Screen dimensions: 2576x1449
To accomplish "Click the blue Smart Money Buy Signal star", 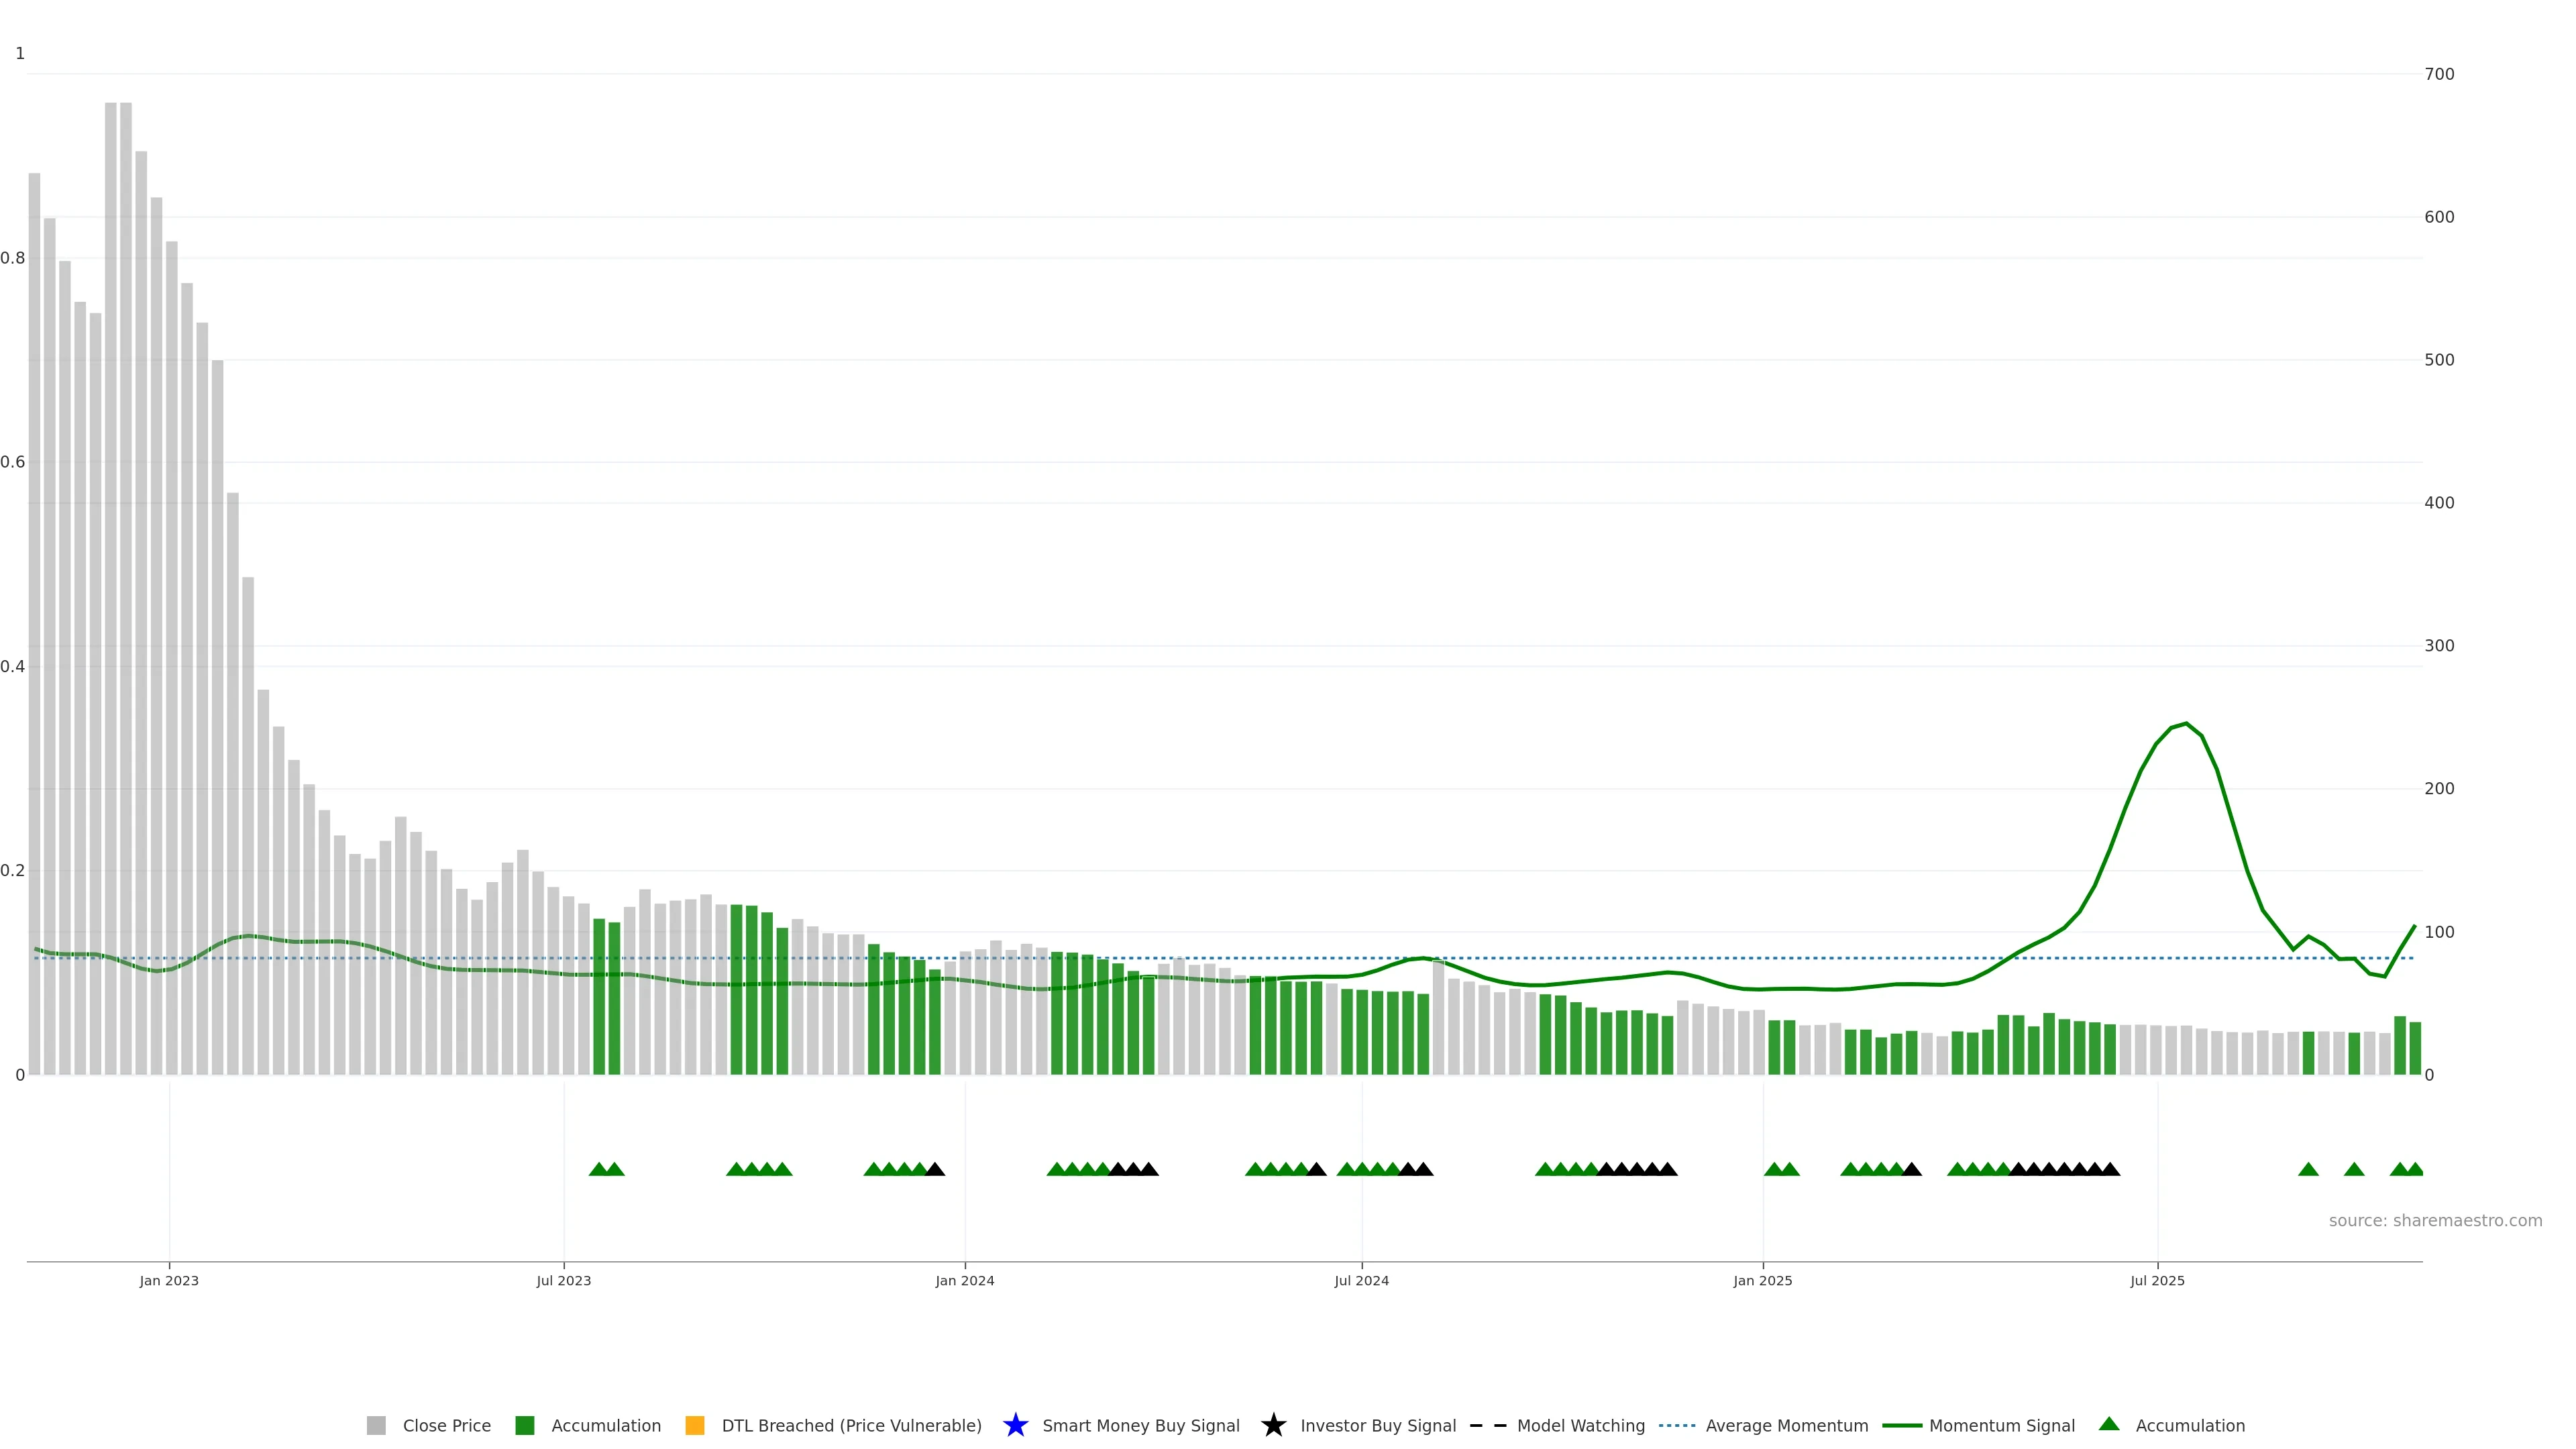I will click(x=1015, y=1425).
